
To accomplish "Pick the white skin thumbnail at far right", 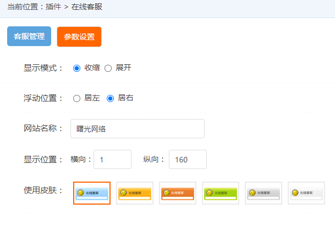I will pos(306,193).
